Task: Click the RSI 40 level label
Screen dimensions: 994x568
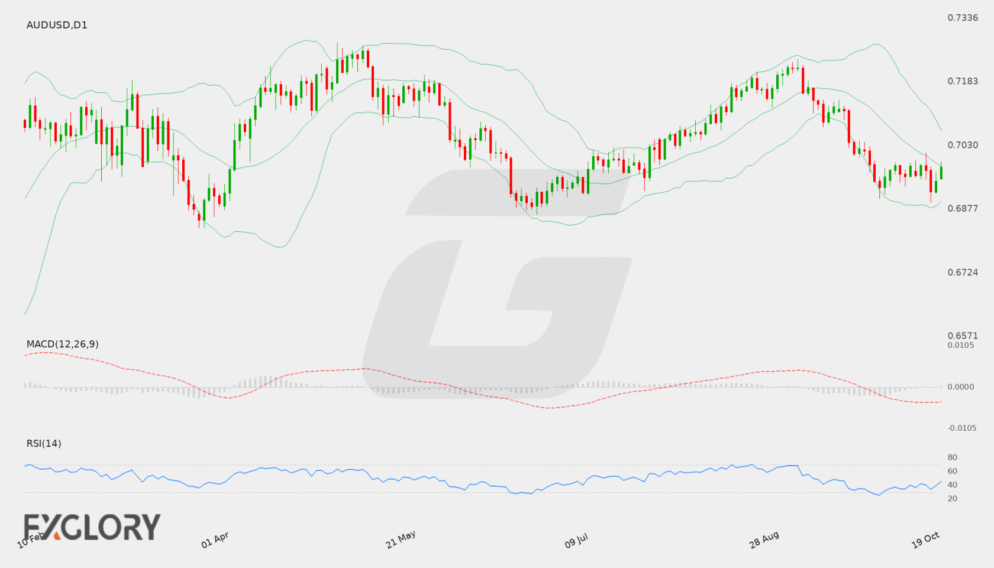Action: pos(953,485)
